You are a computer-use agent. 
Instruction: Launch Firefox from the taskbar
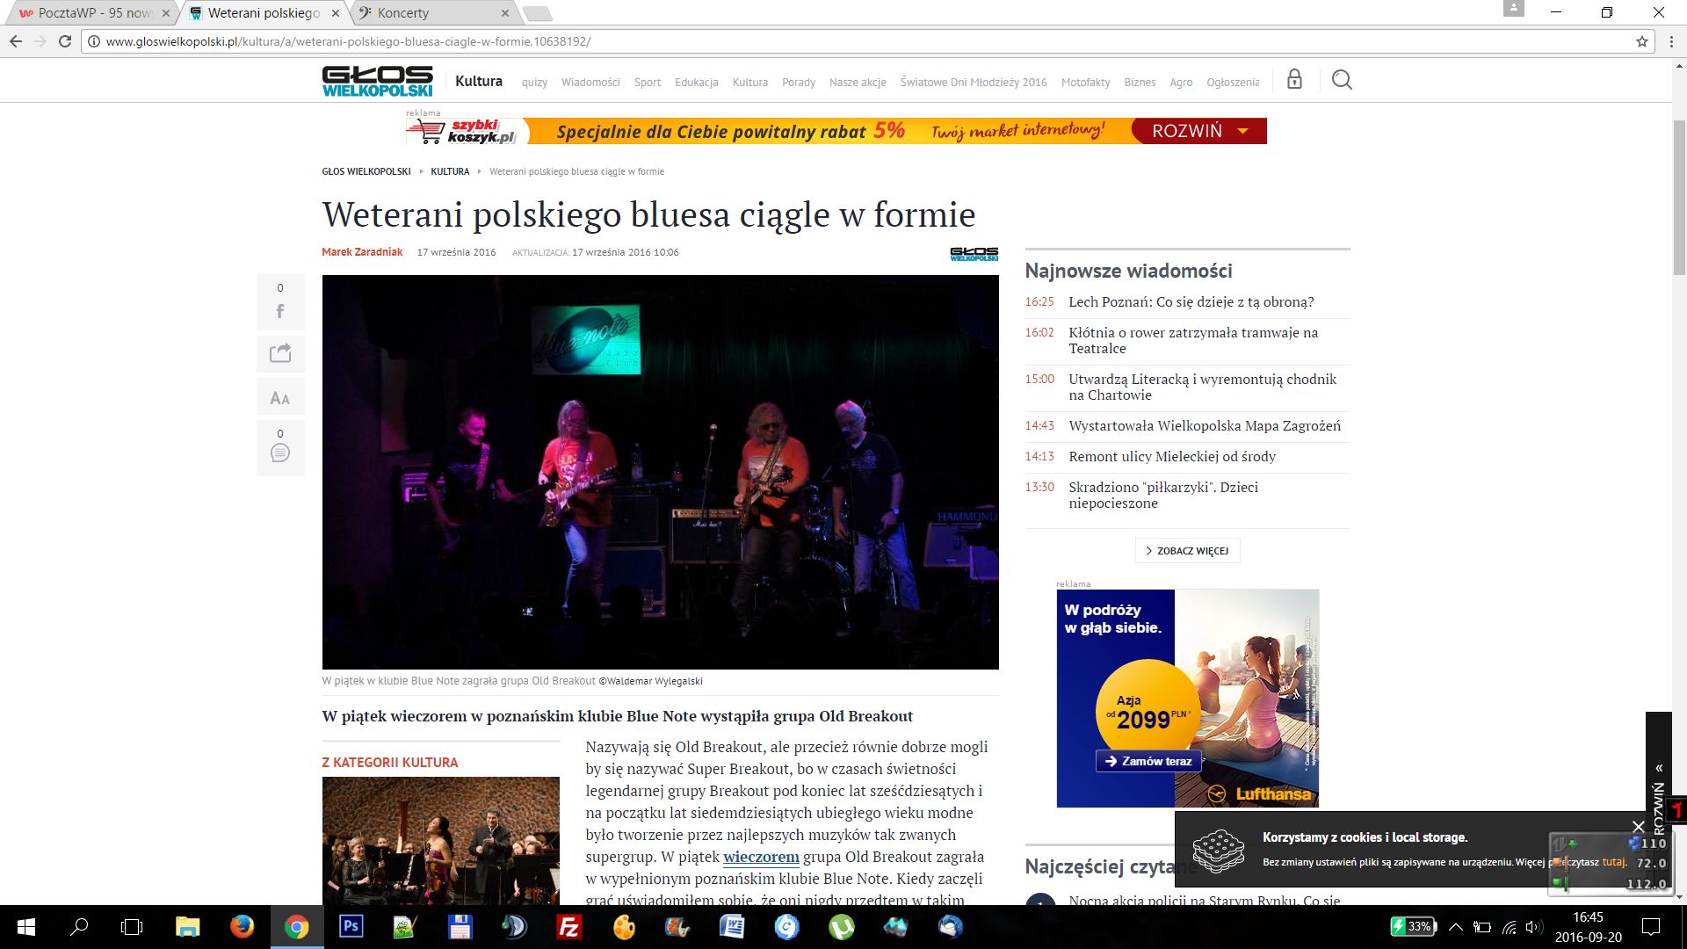(242, 927)
